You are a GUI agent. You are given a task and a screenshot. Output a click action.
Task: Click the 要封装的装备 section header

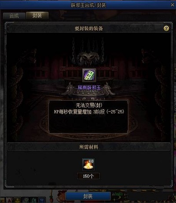[88, 29]
